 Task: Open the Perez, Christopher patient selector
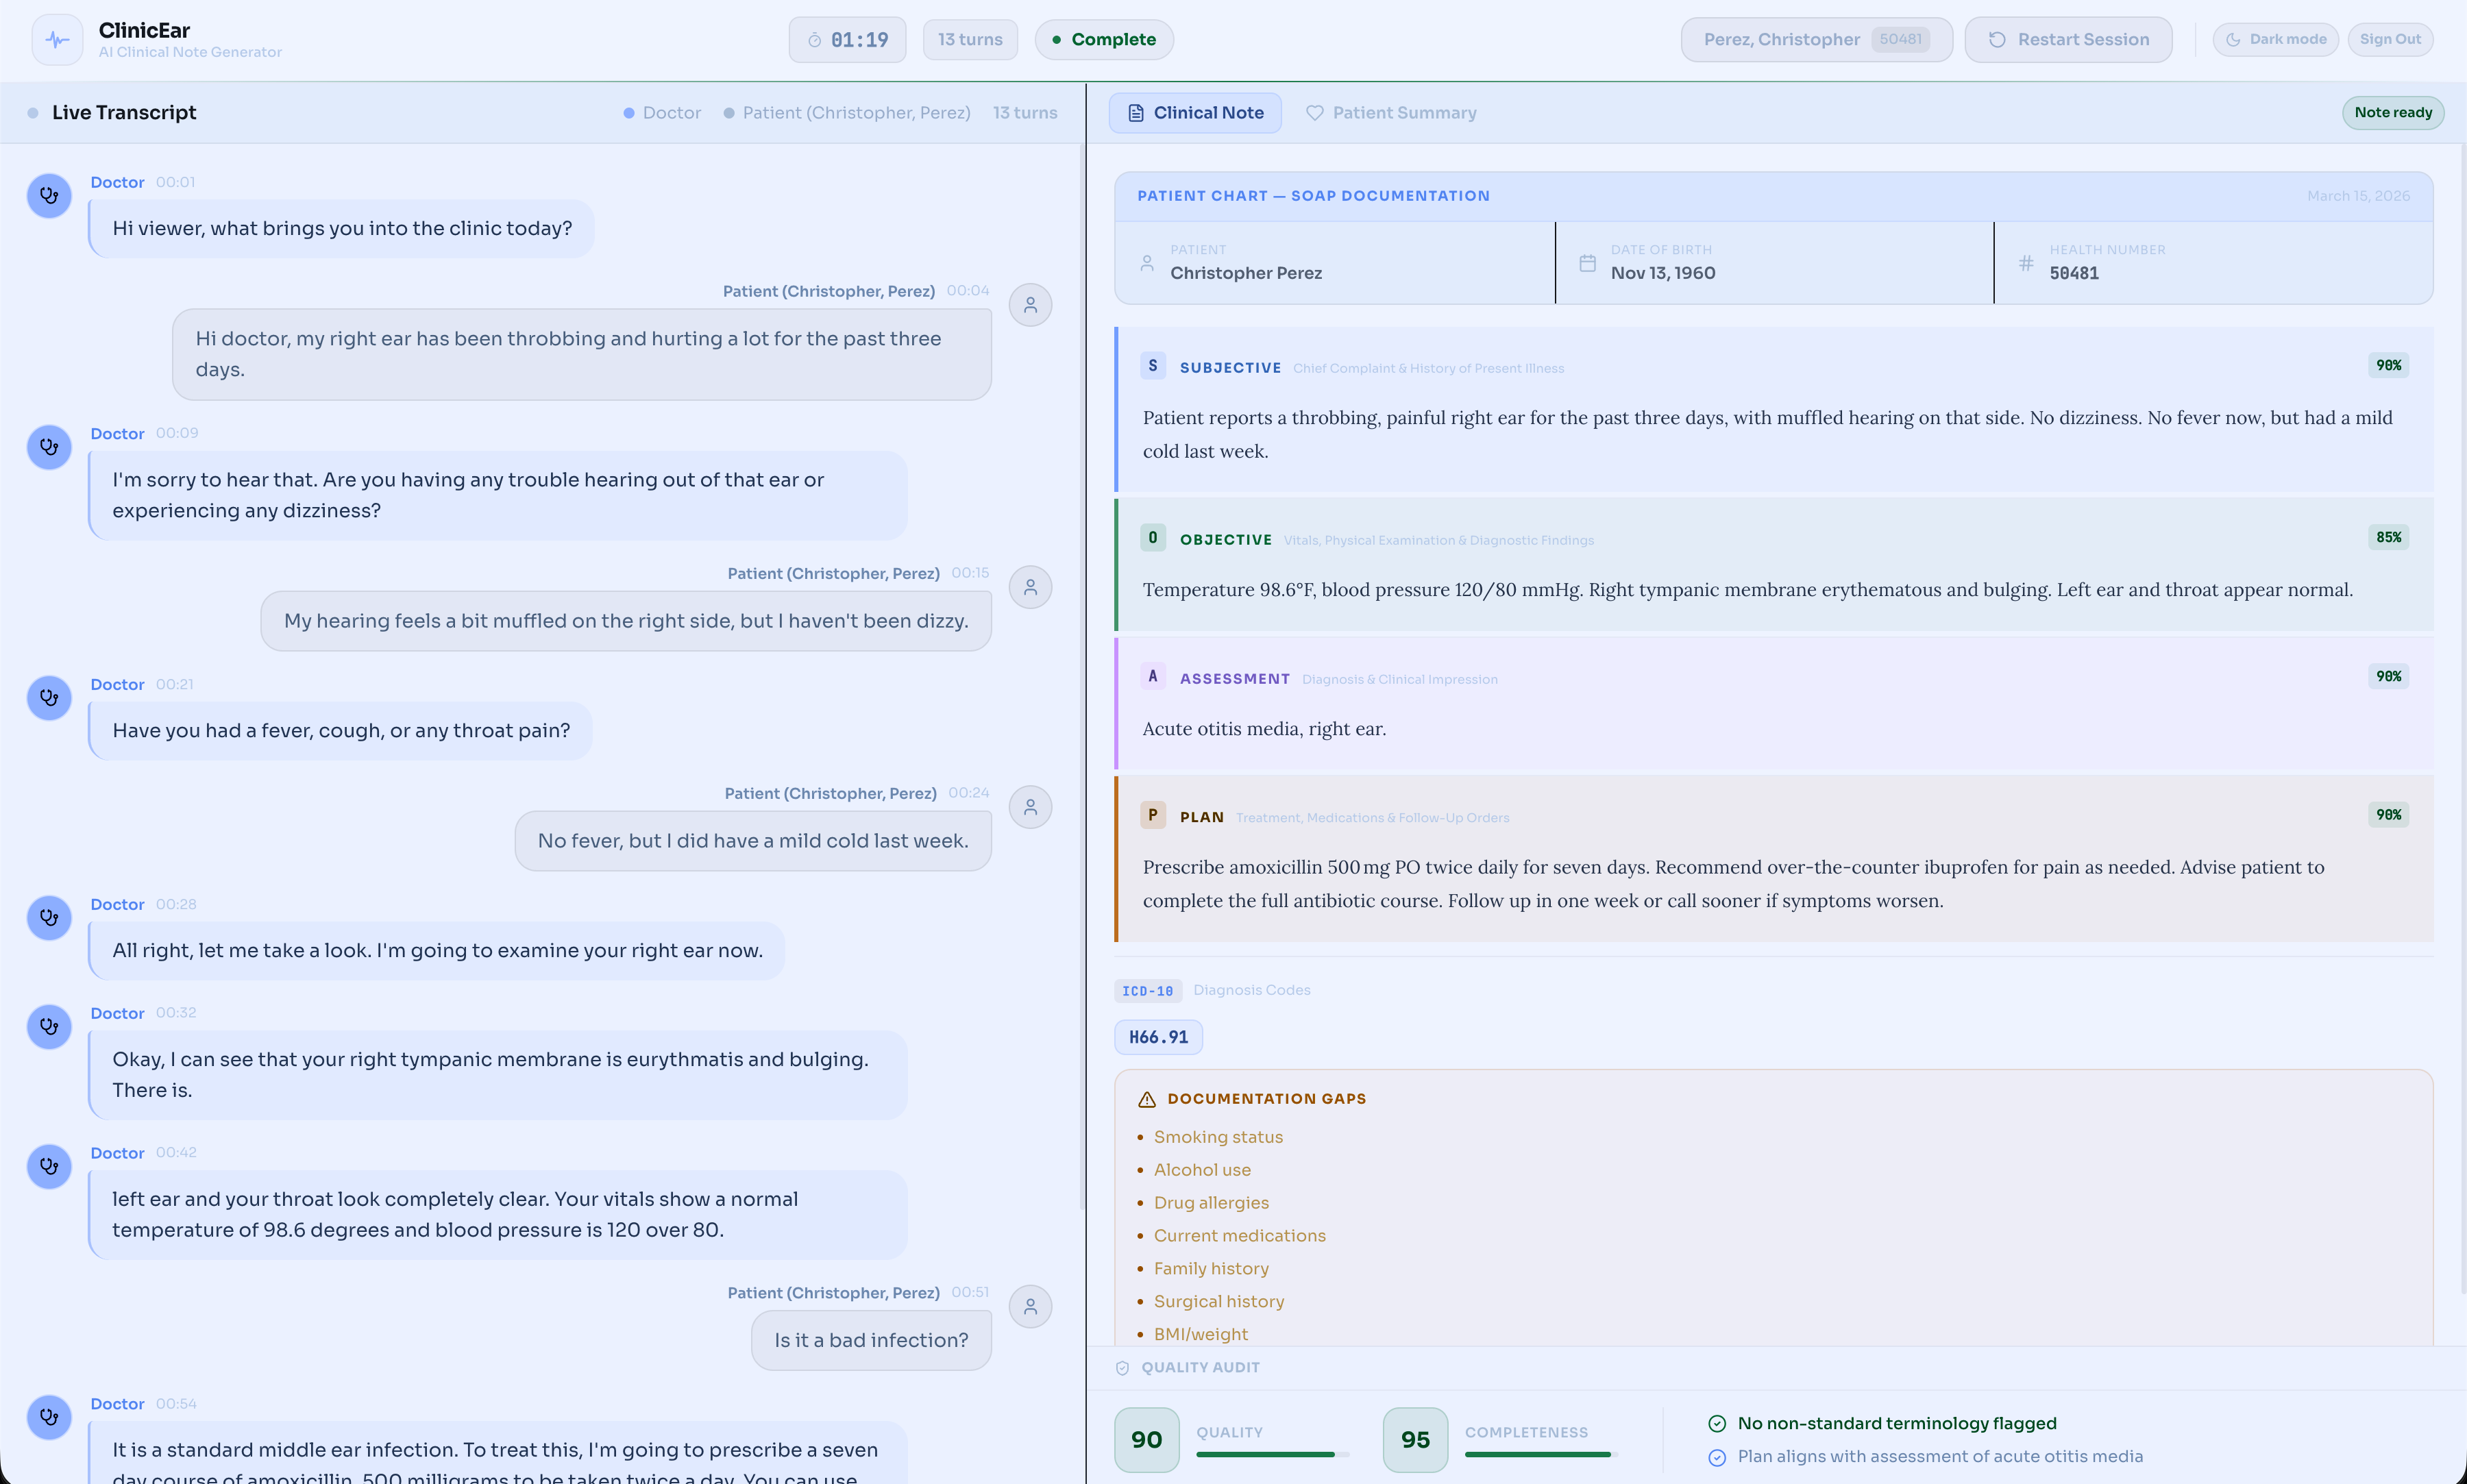1815,40
